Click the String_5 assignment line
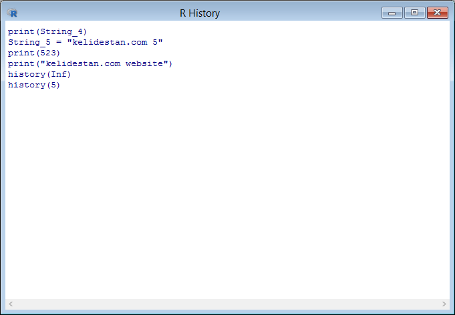The width and height of the screenshot is (455, 315). pos(86,42)
